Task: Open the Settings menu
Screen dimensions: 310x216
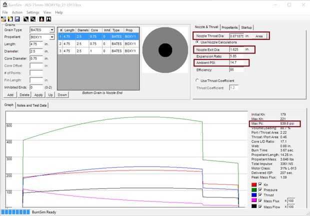Action: 33,12
